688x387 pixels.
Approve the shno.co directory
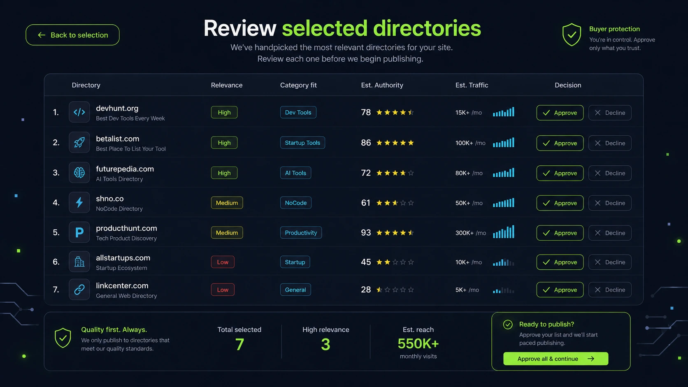coord(560,203)
